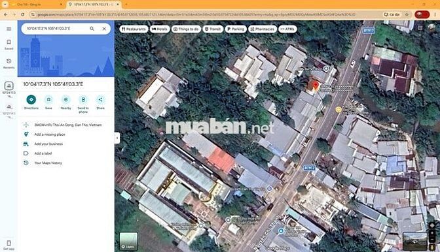Screen dimensions: 440x252
Task: Share this location
Action: 100,102
